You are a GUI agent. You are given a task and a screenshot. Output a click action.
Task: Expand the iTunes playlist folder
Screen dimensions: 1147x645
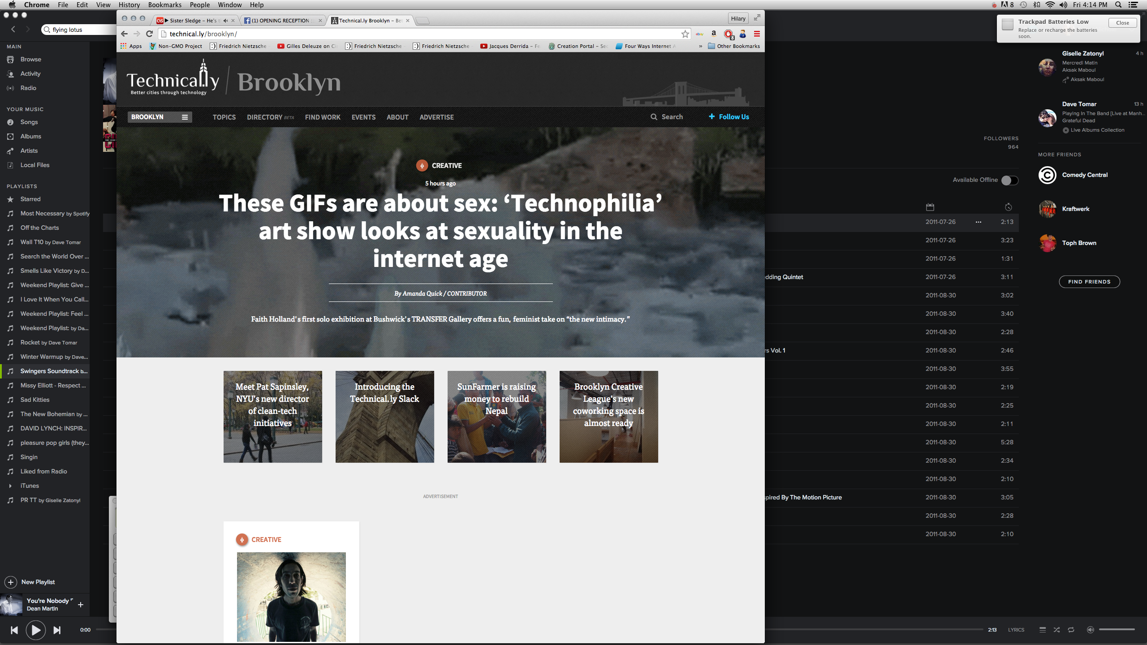tap(10, 486)
